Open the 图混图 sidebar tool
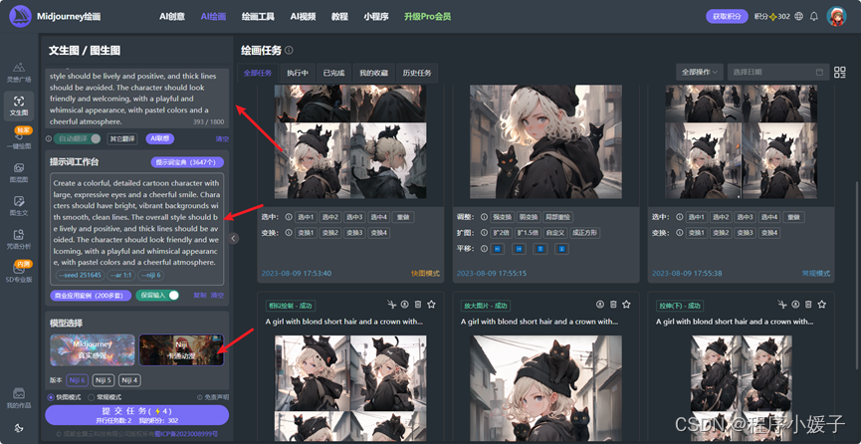The height and width of the screenshot is (444, 861). click(x=19, y=172)
